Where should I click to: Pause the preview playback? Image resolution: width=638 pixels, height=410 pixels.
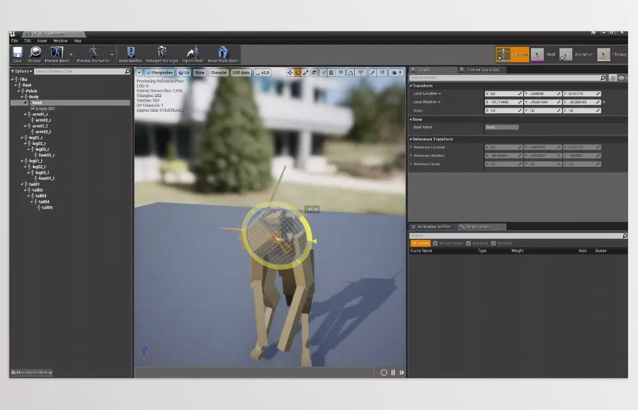393,373
